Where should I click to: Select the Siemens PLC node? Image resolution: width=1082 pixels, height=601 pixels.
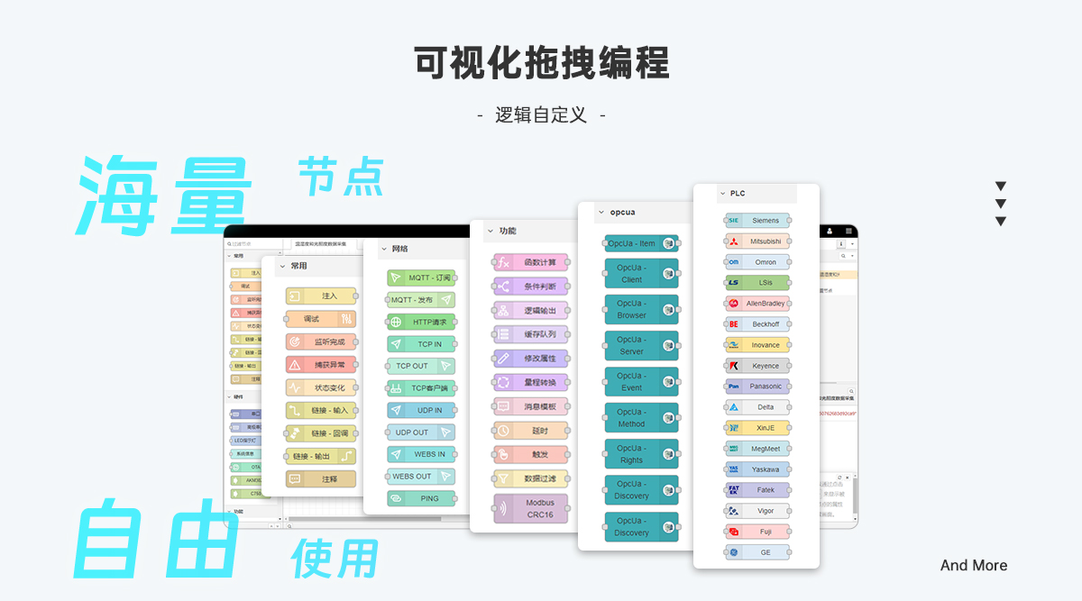[x=757, y=220]
